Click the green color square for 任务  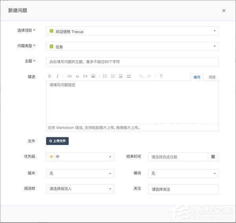click(52, 46)
